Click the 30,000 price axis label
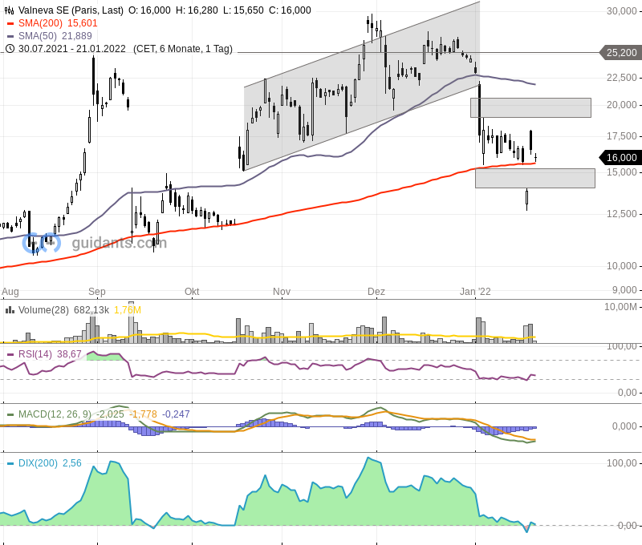This screenshot has height=545, width=642. pyautogui.click(x=621, y=11)
